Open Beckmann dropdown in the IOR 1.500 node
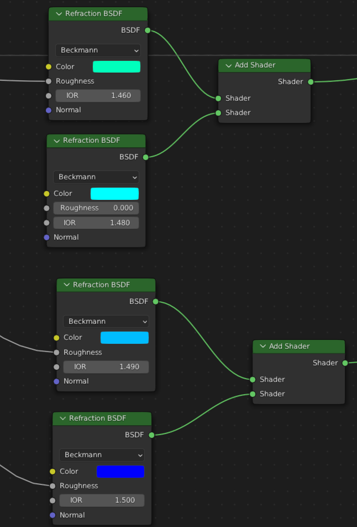This screenshot has width=357, height=527. click(x=102, y=455)
